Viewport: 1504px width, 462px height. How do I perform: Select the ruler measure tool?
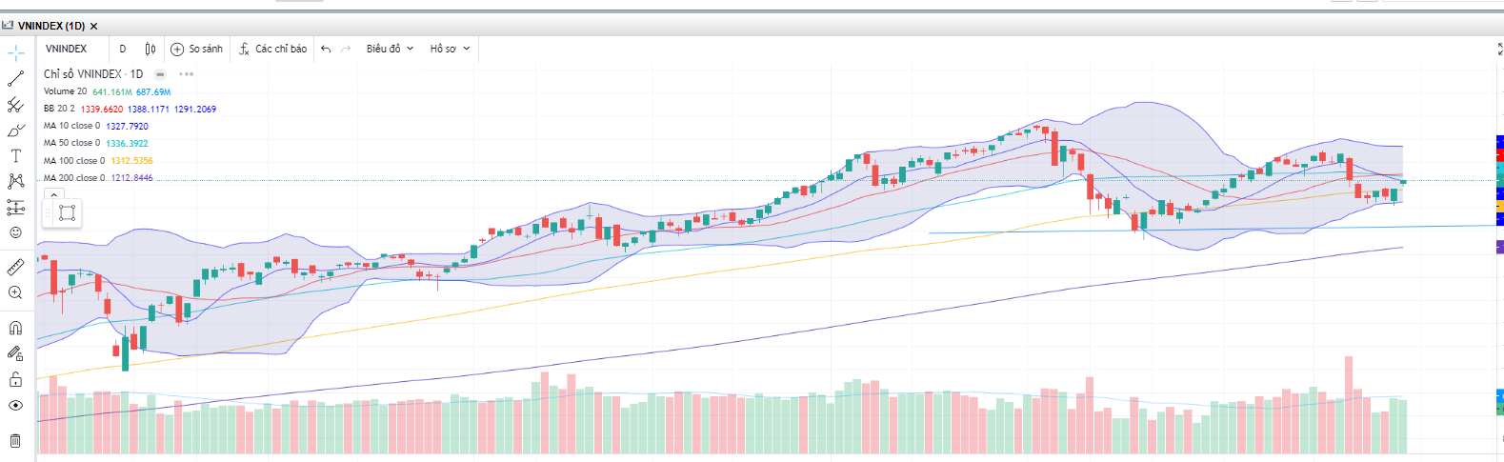click(16, 268)
